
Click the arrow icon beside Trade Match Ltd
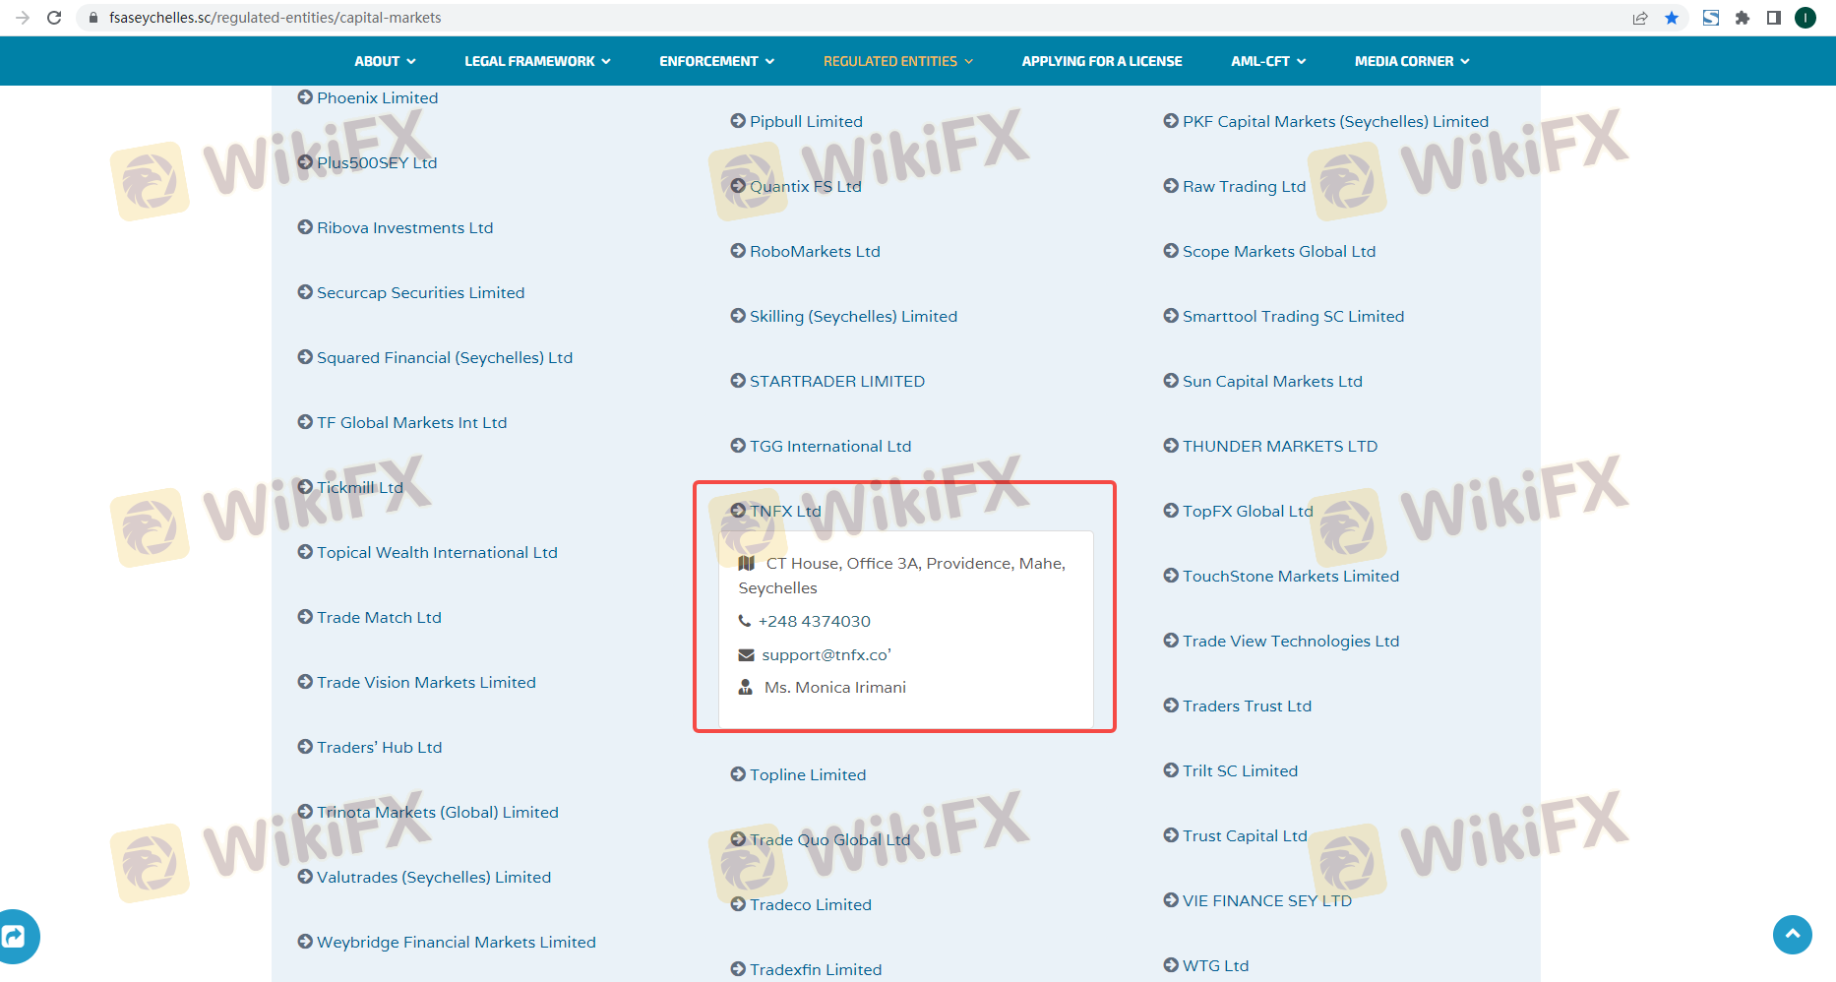[x=305, y=617]
